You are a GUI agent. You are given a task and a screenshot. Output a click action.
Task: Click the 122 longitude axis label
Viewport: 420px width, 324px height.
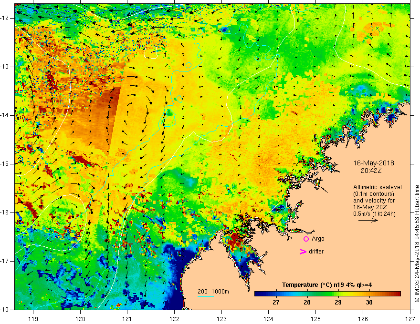(174, 319)
